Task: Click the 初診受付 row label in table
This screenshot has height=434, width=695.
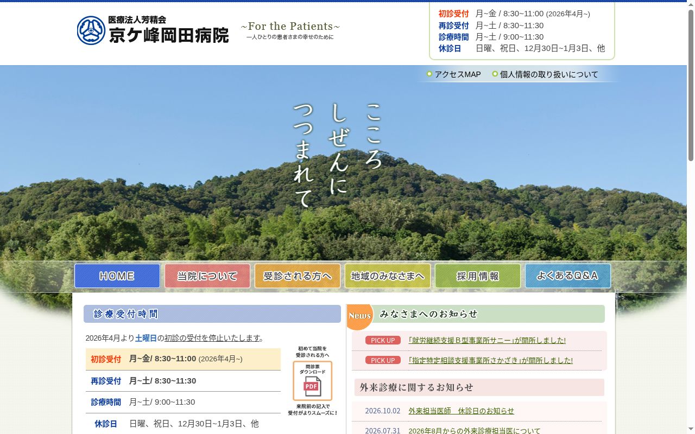Action: (x=106, y=359)
